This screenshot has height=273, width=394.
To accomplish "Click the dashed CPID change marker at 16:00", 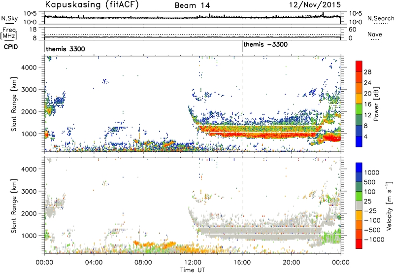I will click(x=242, y=103).
